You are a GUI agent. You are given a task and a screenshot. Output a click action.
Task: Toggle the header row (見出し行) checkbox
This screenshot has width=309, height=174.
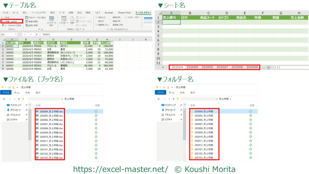point(97,18)
